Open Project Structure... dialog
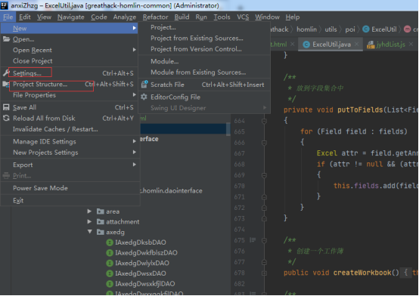 coord(70,85)
